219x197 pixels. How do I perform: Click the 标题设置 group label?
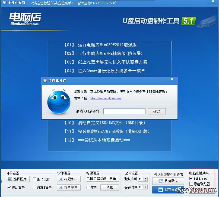pyautogui.click(x=93, y=173)
